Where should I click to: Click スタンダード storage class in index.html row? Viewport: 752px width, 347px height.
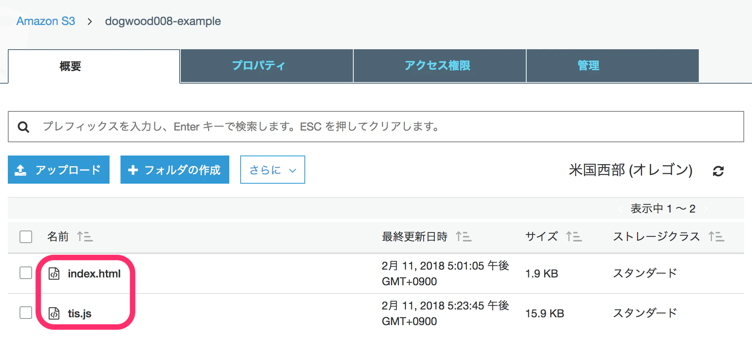[645, 273]
